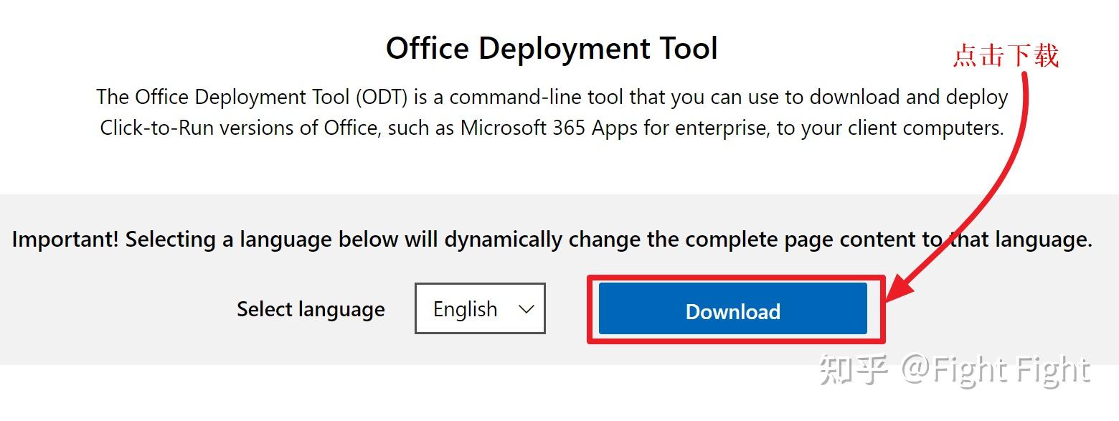Click the chevron arrow beside English

pos(527,309)
